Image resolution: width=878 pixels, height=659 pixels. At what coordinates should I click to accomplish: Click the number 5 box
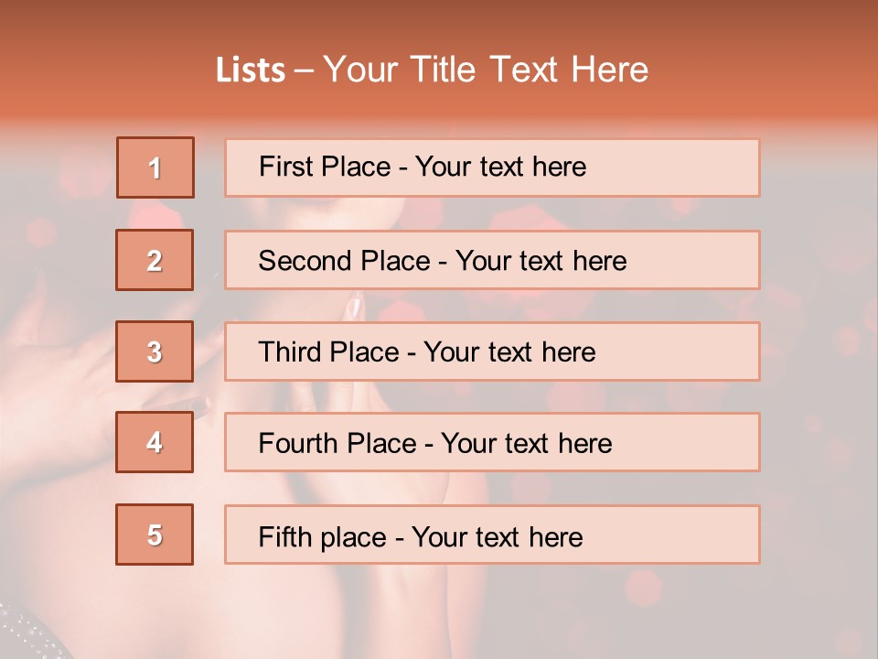tap(155, 535)
